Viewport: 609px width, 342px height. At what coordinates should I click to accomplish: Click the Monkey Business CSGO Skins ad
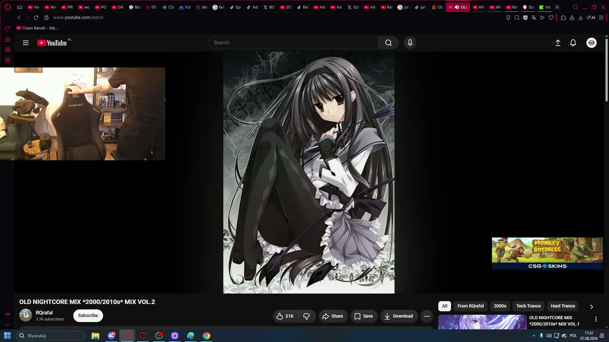[x=547, y=254]
